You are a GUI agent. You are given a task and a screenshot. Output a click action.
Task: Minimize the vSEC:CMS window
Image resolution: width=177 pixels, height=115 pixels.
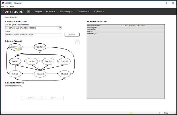pos(160,3)
